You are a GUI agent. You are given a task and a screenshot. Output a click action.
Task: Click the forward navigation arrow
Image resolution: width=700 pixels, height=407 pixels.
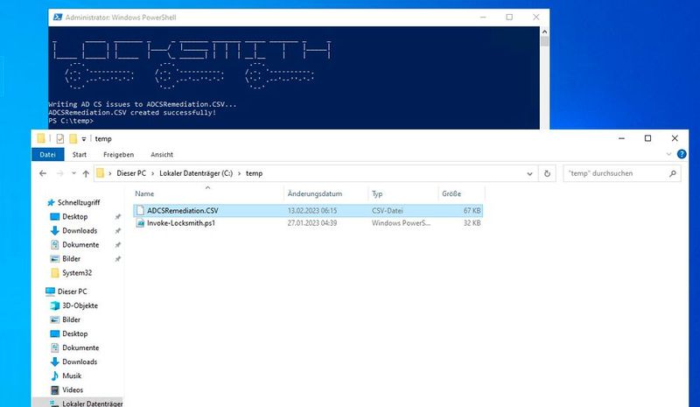59,173
